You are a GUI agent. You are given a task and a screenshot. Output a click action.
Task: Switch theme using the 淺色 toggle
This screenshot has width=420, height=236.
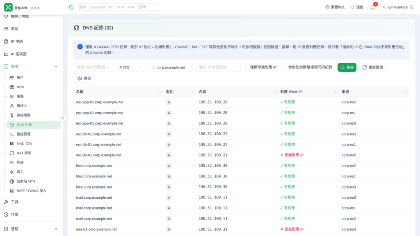pyautogui.click(x=357, y=7)
